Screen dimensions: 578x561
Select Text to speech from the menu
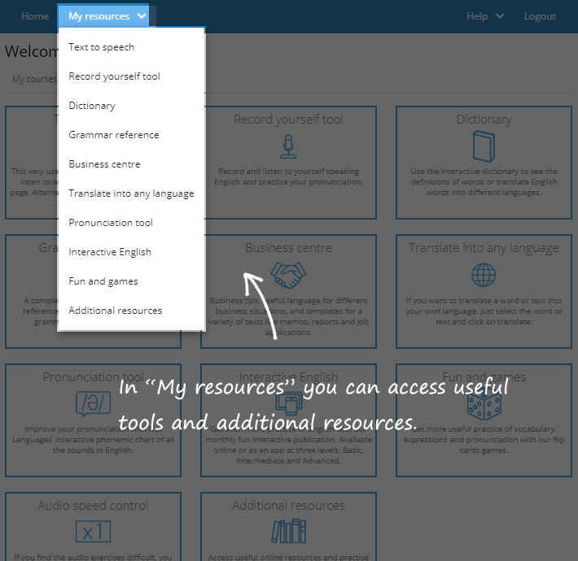tap(102, 47)
